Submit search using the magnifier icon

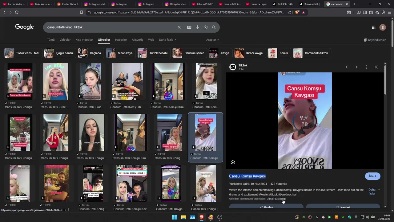[214, 27]
